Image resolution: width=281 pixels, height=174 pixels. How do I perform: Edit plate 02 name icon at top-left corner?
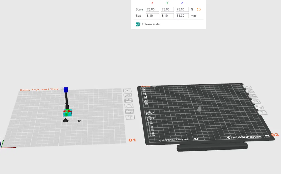click(x=154, y=86)
